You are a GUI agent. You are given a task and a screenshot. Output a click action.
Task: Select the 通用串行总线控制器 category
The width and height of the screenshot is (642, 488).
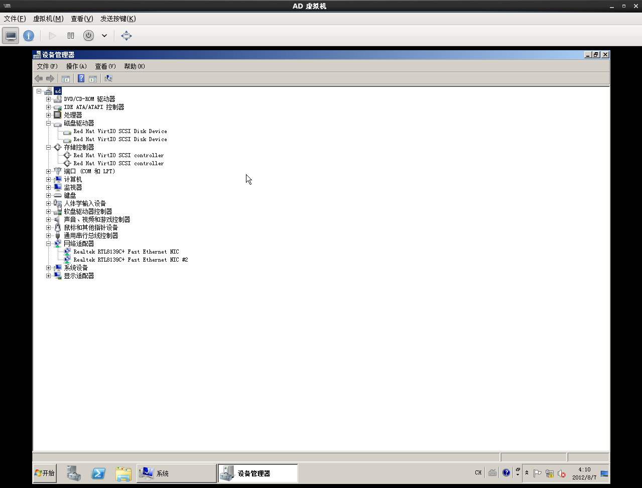point(91,235)
